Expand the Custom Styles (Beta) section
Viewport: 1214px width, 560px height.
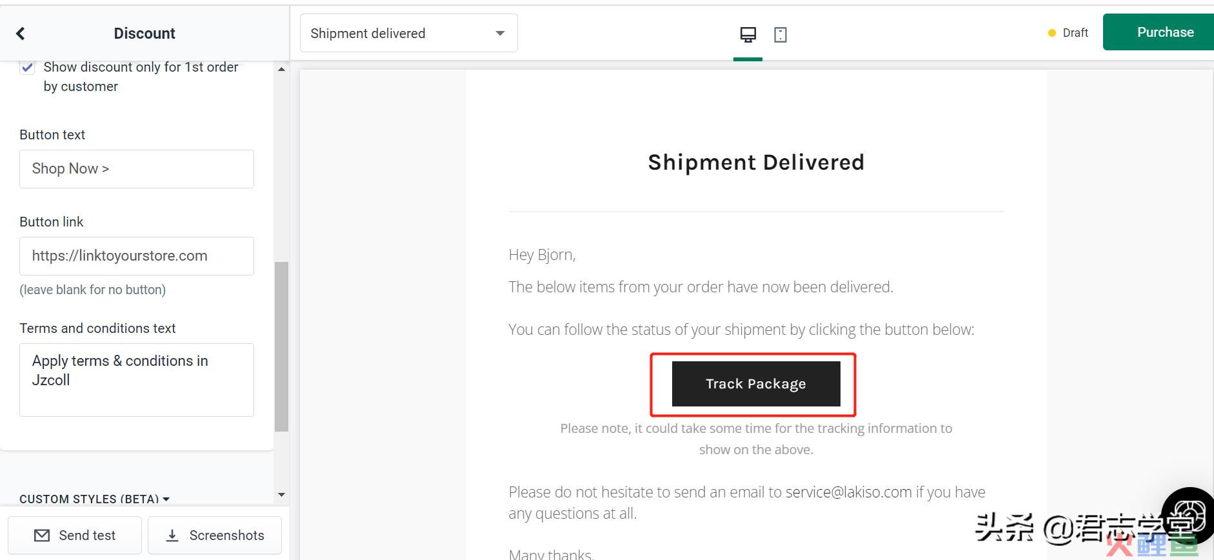tap(94, 499)
